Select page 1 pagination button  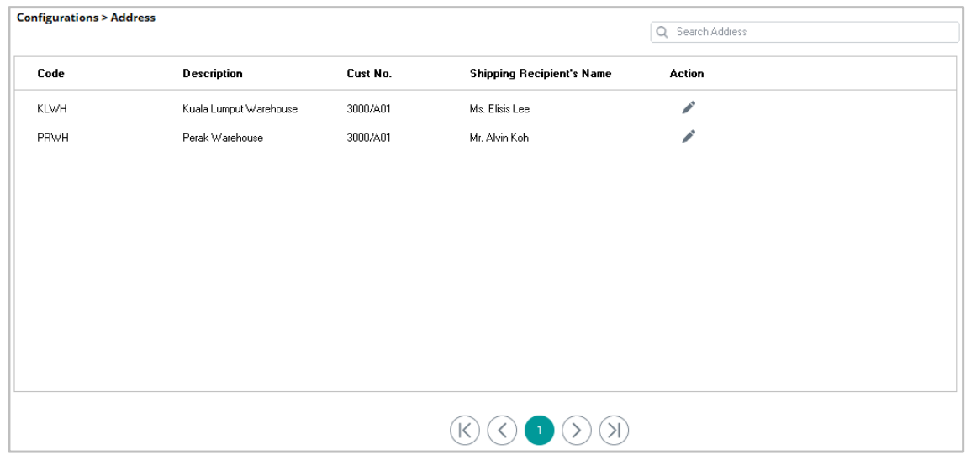click(540, 430)
